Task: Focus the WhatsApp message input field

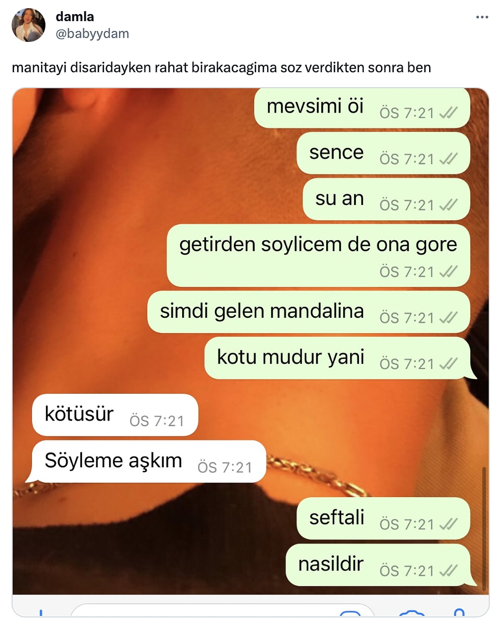Action: (222, 611)
